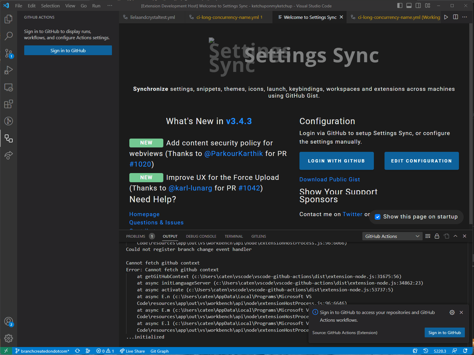Screen dimensions: 474x355
Task: Open the Download Public Gist link
Action: (x=330, y=179)
